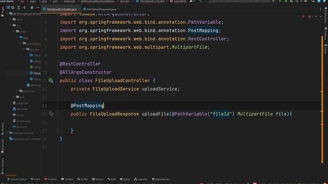
Task: Go to previous highlighted error arrow
Action: point(316,16)
